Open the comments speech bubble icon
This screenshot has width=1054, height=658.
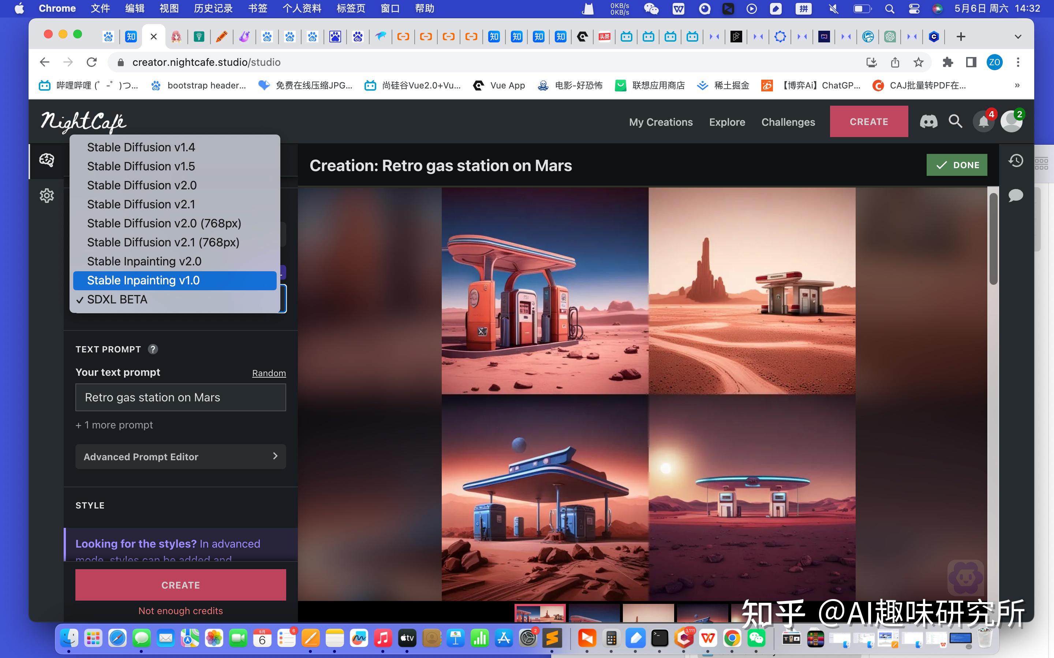(1015, 196)
